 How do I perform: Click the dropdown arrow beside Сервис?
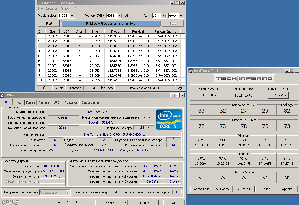click(125, 202)
